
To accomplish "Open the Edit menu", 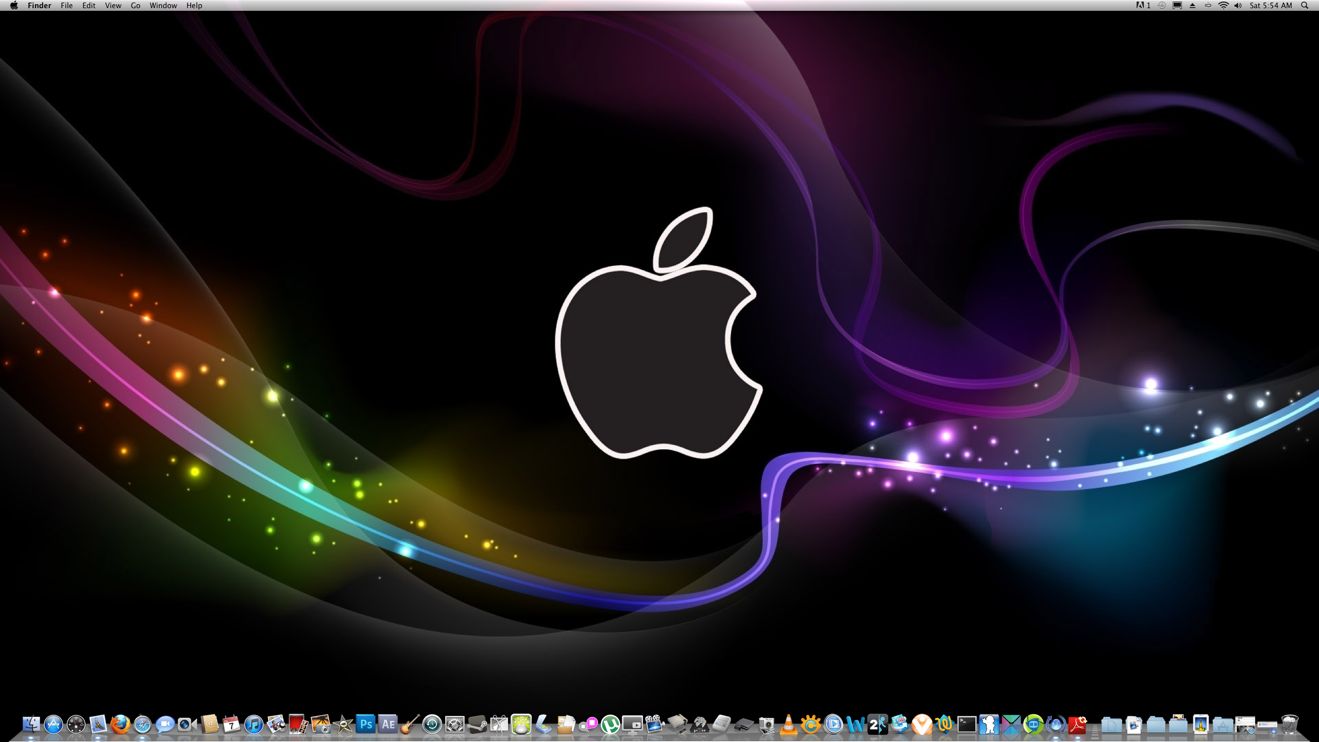I will tap(89, 5).
